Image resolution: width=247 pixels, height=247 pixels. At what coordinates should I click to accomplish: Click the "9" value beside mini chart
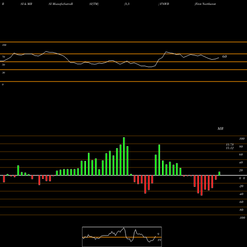click(x=158, y=234)
